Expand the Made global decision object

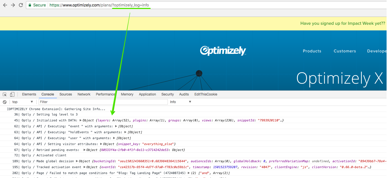tap(77, 161)
